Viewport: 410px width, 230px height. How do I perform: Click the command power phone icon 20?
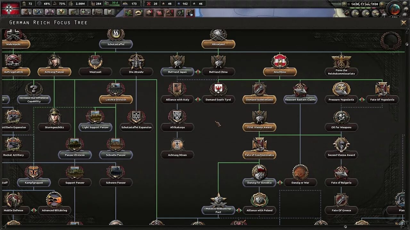[x=152, y=4]
